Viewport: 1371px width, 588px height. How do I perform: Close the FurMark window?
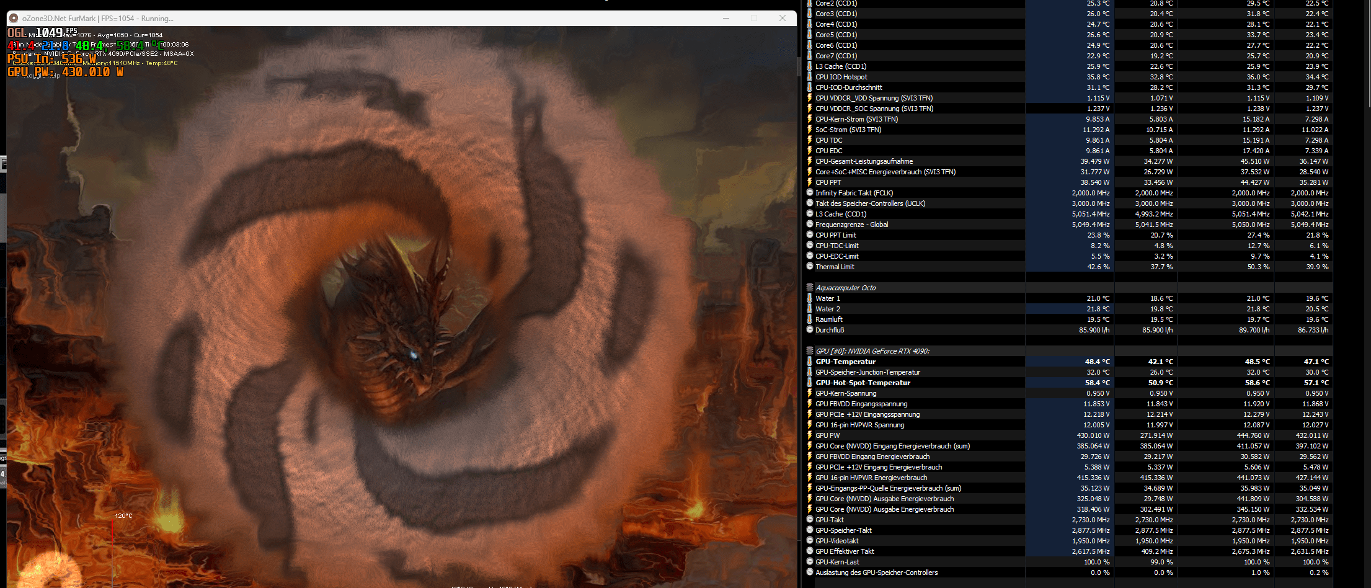pyautogui.click(x=783, y=19)
